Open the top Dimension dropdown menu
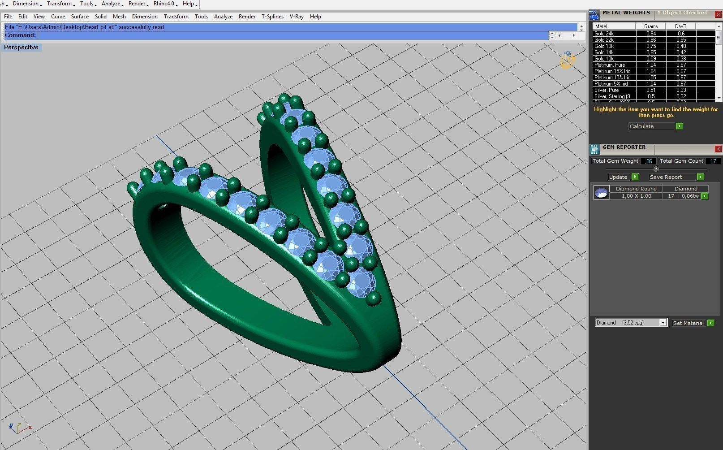This screenshot has height=450, width=723. (27, 4)
